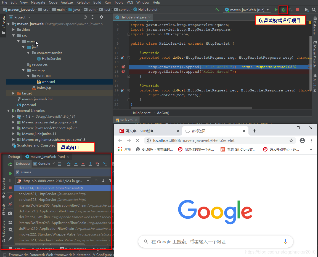Click Scroll from Source target icon

85,17
